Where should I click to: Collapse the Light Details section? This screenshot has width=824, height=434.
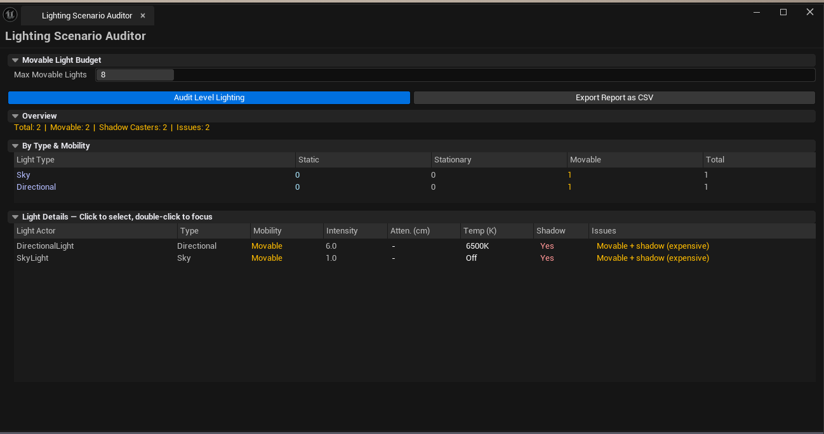click(x=15, y=217)
